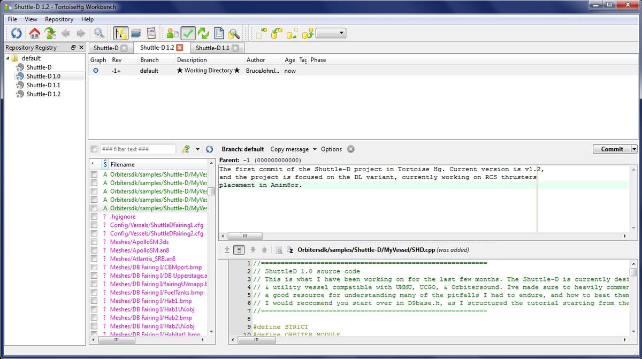Show the output Log clipboard icon

pyautogui.click(x=151, y=33)
